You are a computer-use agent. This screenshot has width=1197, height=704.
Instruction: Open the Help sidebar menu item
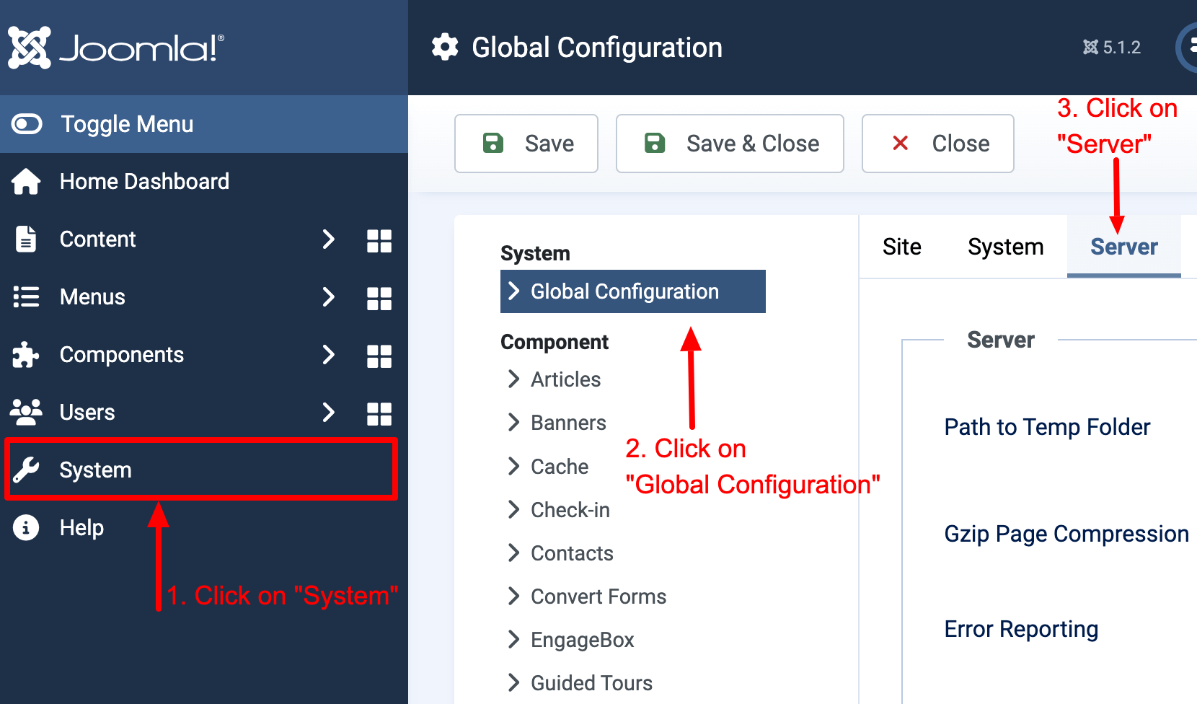click(x=204, y=527)
